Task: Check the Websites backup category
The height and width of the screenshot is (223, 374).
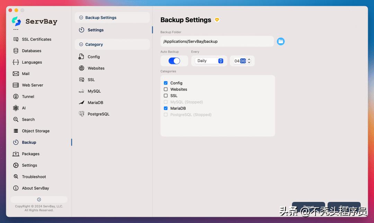Action: [x=166, y=89]
